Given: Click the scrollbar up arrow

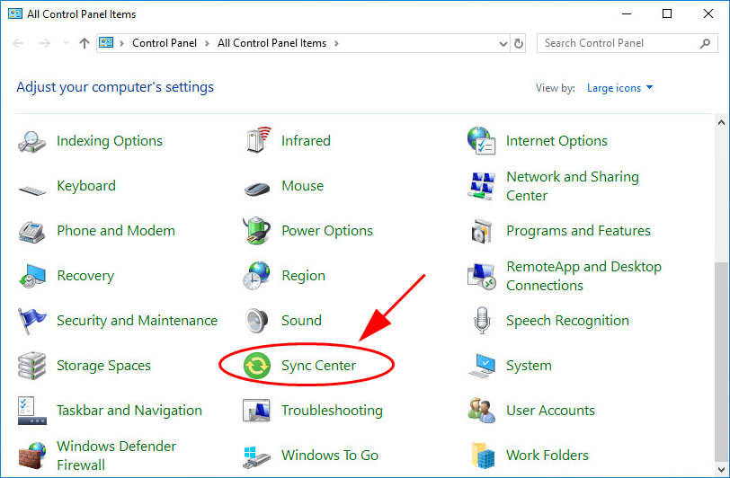Looking at the screenshot, I should pyautogui.click(x=721, y=122).
